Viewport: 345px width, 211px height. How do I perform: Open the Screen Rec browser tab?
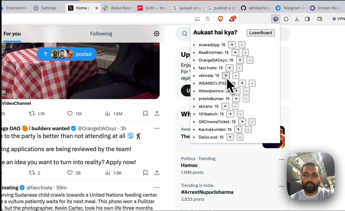pyautogui.click(x=325, y=8)
